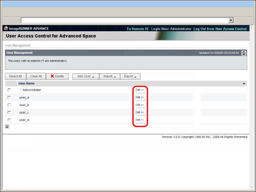Screen dimensions: 256x192
Task: Open the address bar dropdown arrow
Action: tap(231, 20)
